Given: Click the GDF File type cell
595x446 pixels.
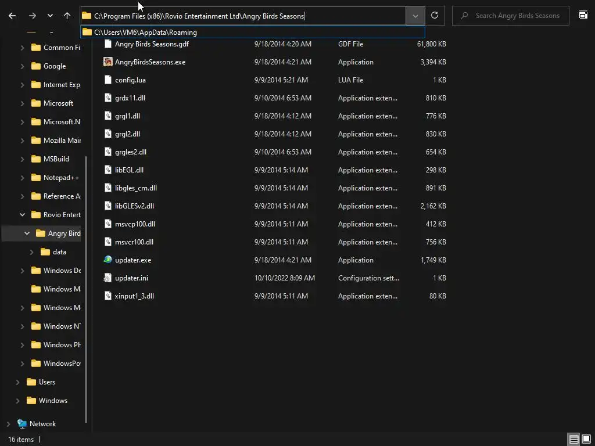Looking at the screenshot, I should [x=350, y=44].
